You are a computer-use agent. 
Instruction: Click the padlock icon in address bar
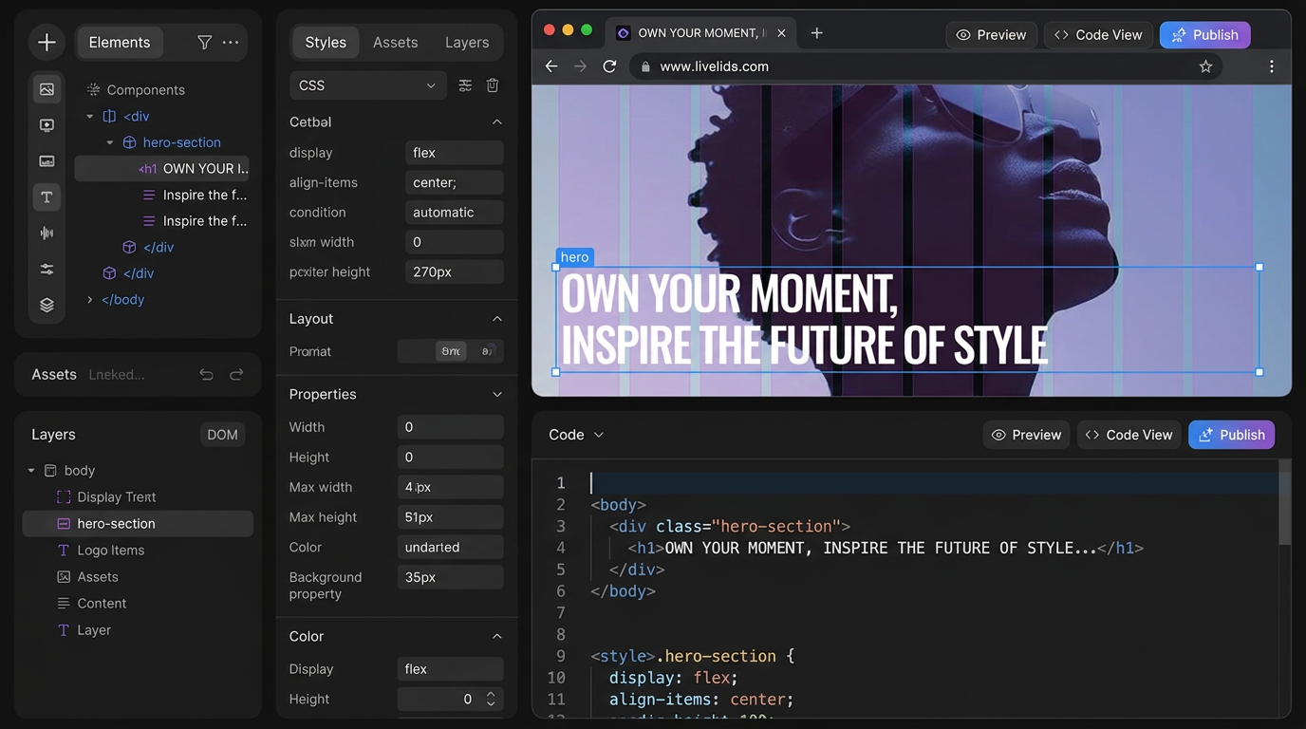[x=645, y=67]
